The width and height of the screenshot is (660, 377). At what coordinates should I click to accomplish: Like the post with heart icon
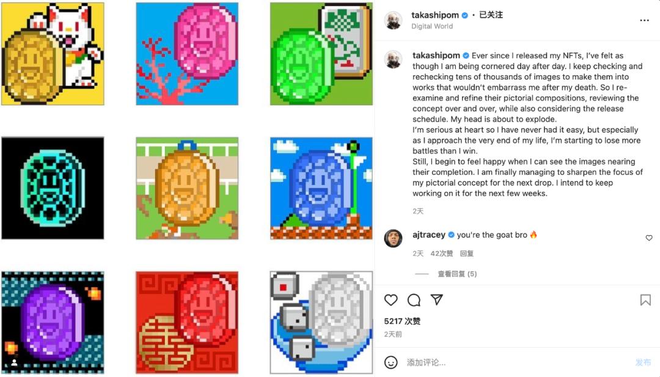(391, 299)
